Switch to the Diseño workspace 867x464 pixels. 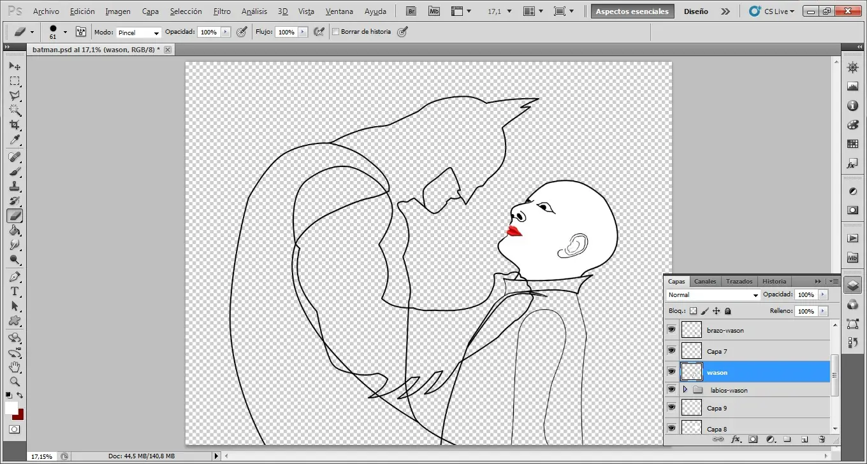click(696, 11)
